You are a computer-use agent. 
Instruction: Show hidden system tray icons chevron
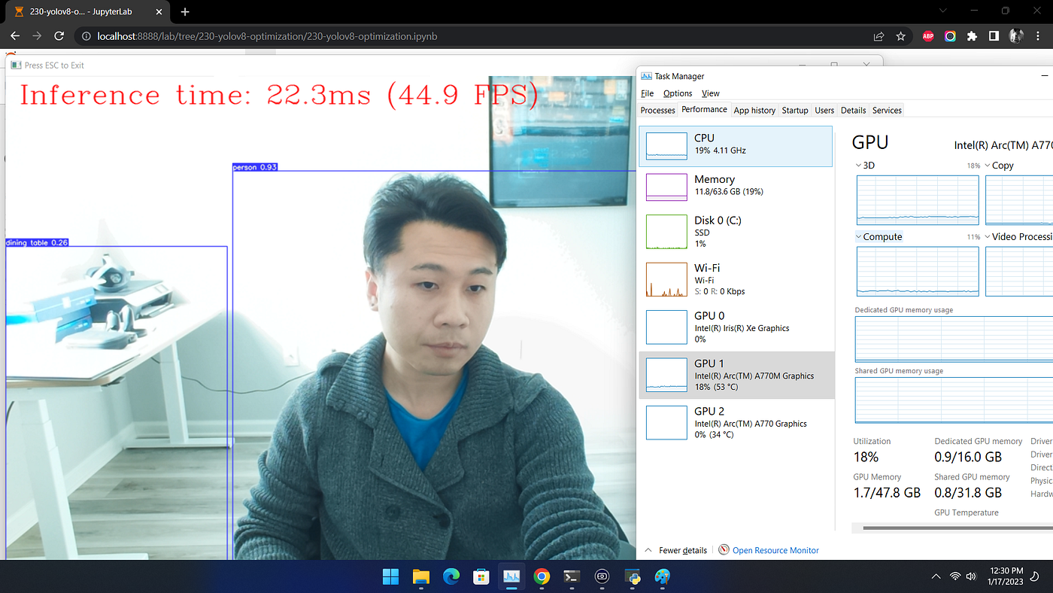(x=936, y=577)
